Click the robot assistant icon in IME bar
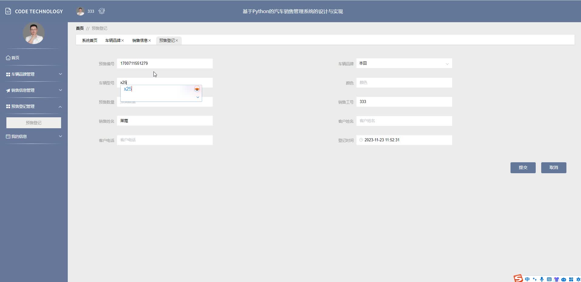 click(x=564, y=279)
